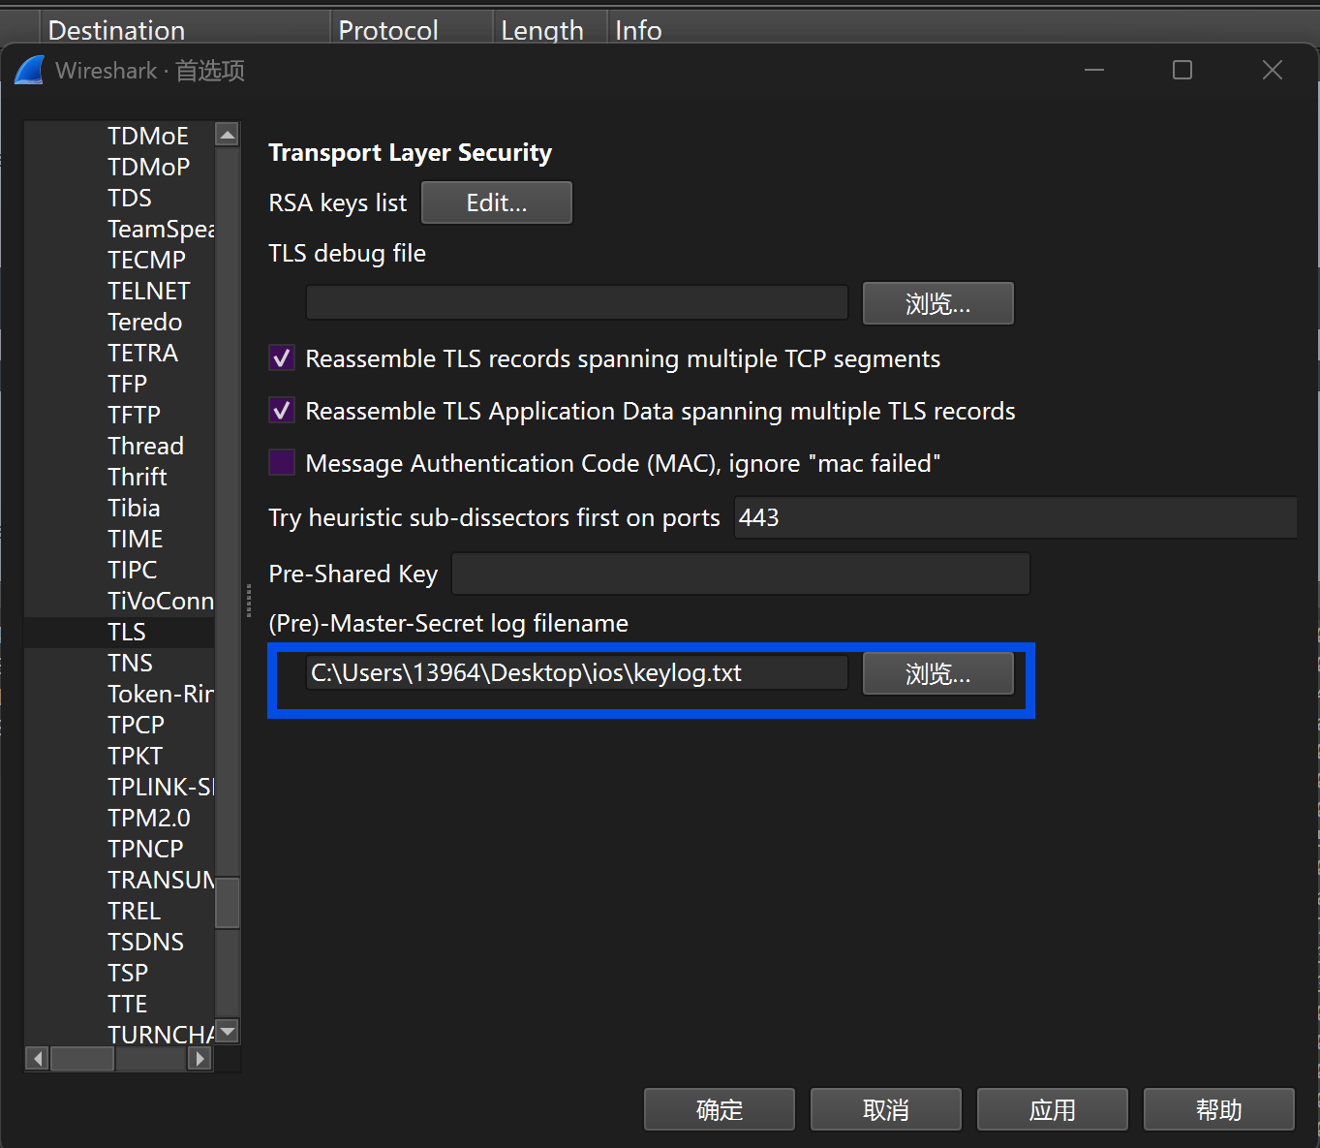The image size is (1320, 1148).
Task: Click protocol list scroll down arrow
Action: [228, 1031]
